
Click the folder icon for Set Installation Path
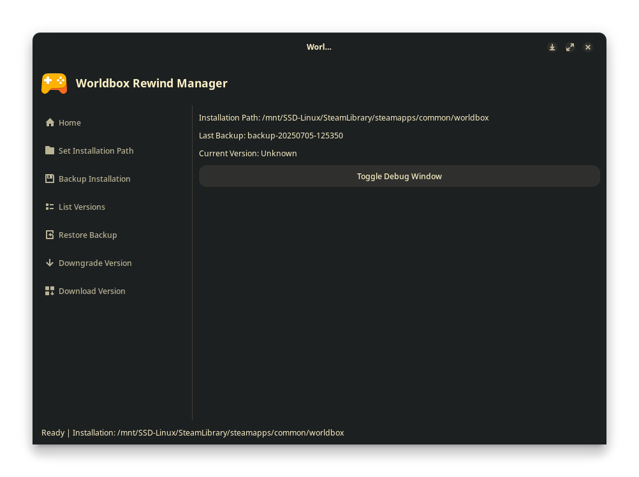pos(50,150)
